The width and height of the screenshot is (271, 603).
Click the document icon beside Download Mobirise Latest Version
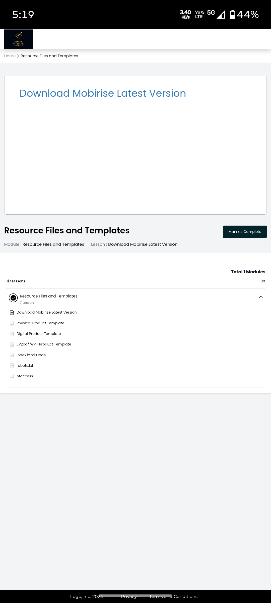12,313
